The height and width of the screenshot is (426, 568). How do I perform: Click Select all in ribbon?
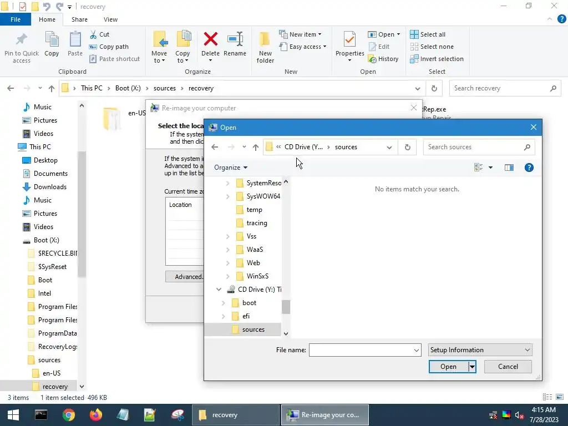coord(428,34)
